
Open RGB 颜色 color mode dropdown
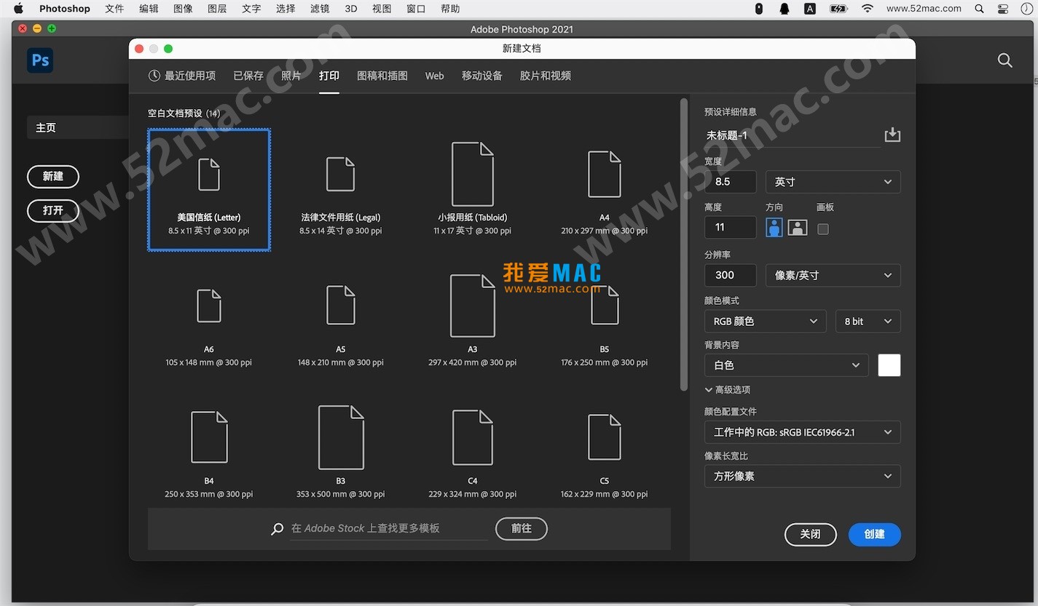click(765, 321)
